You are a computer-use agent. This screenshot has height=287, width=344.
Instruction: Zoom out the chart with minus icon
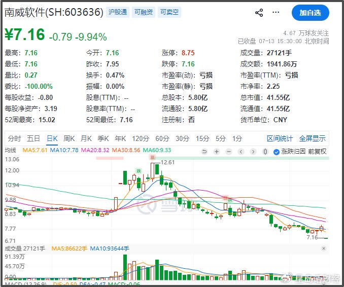pyautogui.click(x=229, y=152)
